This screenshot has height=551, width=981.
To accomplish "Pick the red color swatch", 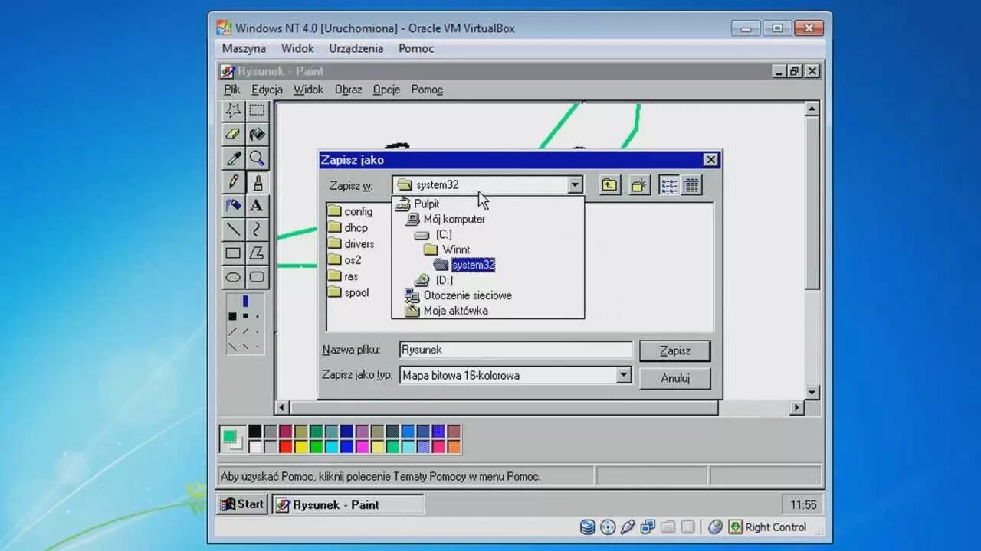I will (x=285, y=446).
